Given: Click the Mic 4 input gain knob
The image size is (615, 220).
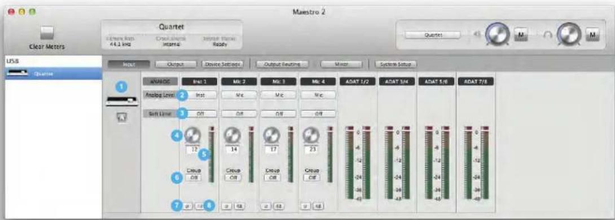Looking at the screenshot, I should [311, 136].
